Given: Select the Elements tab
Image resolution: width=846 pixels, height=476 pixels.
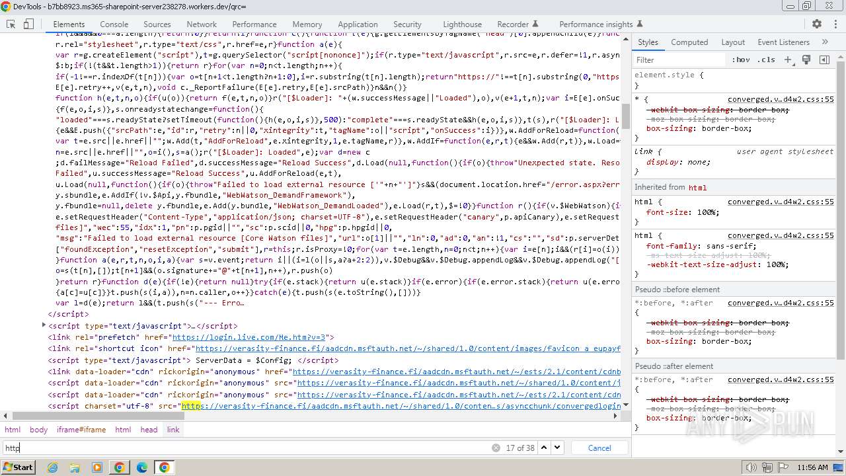Looking at the screenshot, I should [69, 24].
